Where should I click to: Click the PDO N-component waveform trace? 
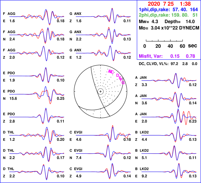click(37, 95)
